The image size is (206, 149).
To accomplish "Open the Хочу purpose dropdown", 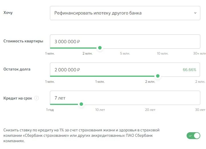I will [125, 13].
